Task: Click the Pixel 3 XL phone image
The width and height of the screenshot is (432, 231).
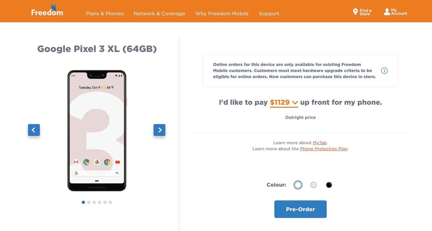Action: pos(97,130)
